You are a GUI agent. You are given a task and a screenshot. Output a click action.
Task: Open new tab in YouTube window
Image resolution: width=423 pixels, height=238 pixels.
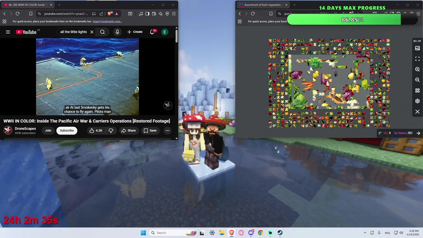[x=59, y=5]
